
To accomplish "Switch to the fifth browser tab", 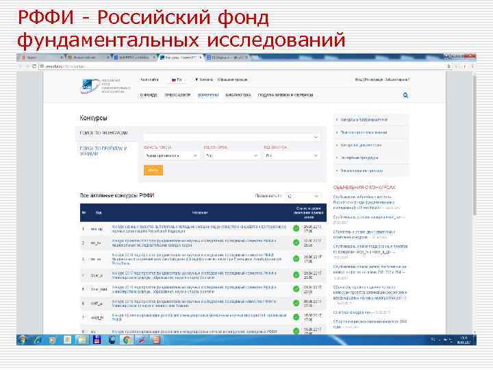I will pyautogui.click(x=227, y=58).
